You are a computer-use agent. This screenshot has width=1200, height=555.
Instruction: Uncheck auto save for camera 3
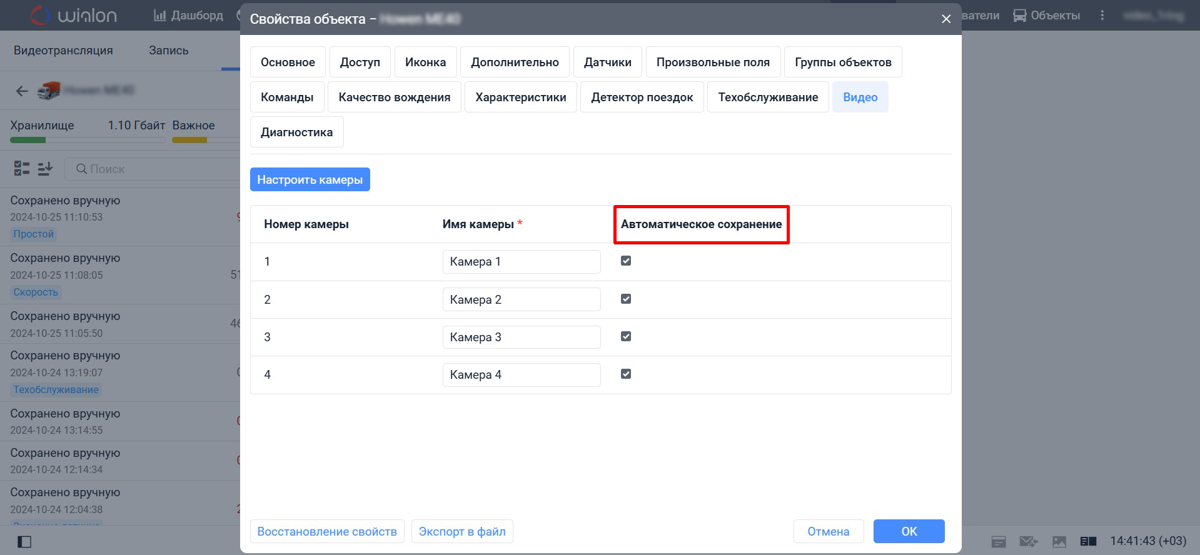coord(626,336)
